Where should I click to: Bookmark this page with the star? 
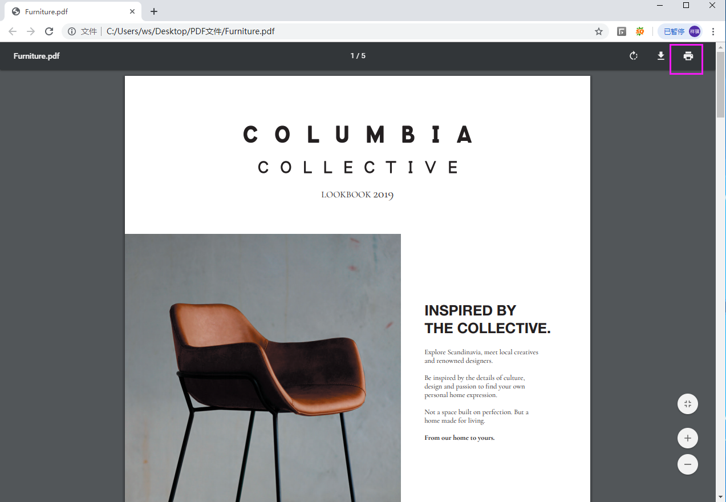tap(599, 31)
